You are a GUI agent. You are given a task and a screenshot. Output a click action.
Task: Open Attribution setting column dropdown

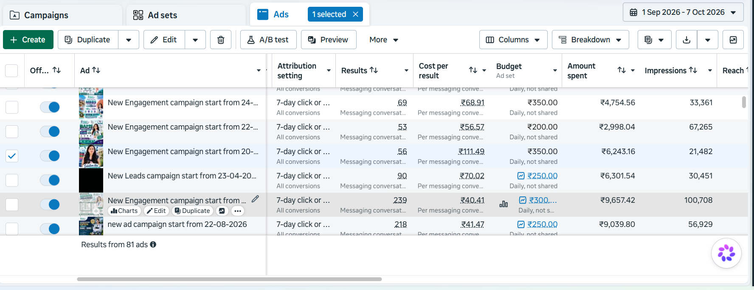coord(329,70)
